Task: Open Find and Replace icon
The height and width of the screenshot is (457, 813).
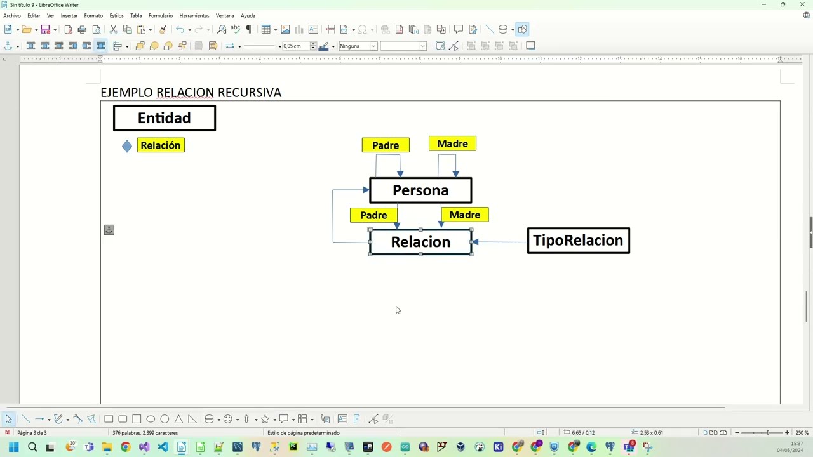Action: [222, 29]
